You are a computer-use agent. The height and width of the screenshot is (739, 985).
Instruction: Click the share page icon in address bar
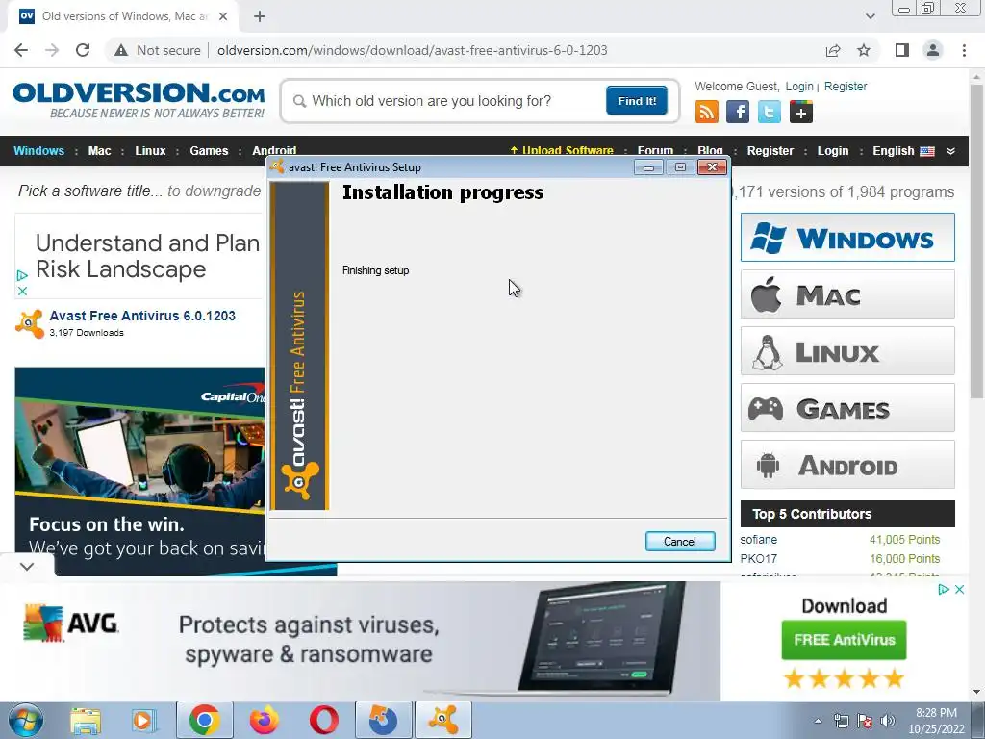[833, 50]
